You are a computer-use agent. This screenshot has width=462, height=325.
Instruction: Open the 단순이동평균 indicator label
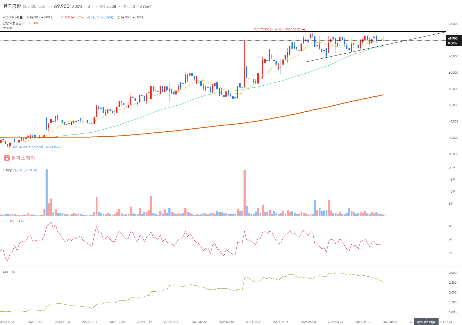(12, 23)
